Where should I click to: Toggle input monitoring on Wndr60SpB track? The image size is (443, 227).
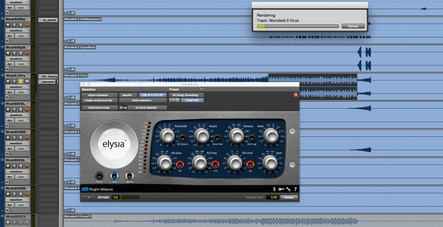tap(14, 53)
